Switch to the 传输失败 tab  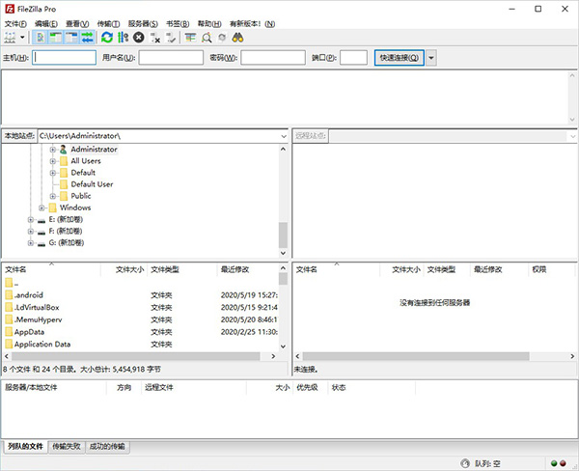pyautogui.click(x=67, y=446)
